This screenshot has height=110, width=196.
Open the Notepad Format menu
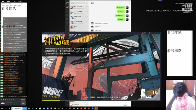[11, 6]
